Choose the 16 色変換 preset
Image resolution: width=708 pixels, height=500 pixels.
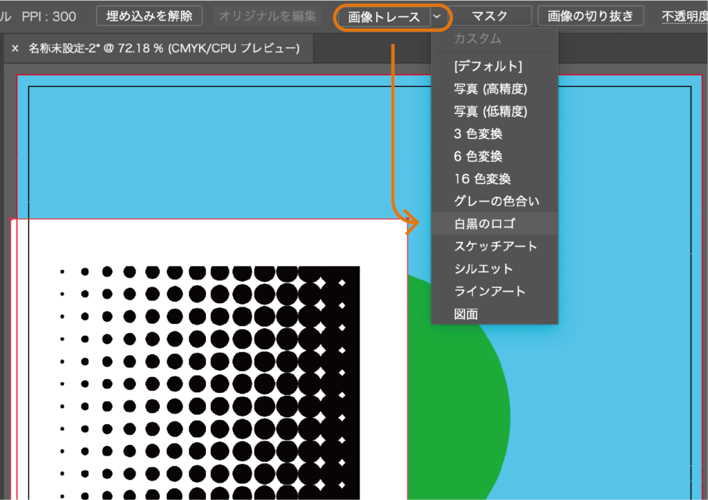coord(494,179)
